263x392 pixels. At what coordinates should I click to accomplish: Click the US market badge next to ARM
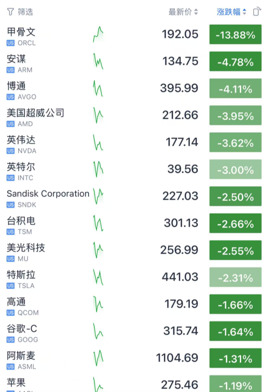point(10,70)
